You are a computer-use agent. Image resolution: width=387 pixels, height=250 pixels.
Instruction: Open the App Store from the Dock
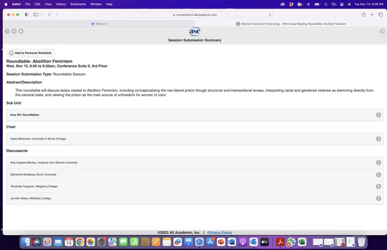click(210, 242)
